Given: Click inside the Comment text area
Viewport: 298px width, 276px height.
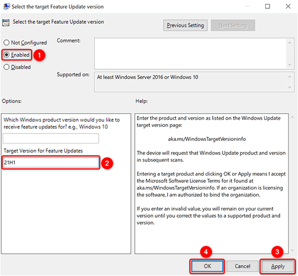Looking at the screenshot, I should [x=191, y=54].
